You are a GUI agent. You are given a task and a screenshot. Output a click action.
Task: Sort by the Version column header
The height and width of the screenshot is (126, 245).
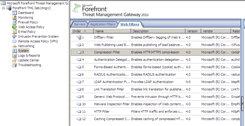pyautogui.click(x=194, y=31)
